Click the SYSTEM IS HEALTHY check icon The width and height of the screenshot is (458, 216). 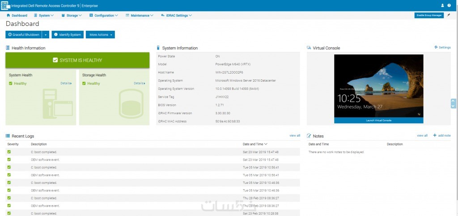55,60
